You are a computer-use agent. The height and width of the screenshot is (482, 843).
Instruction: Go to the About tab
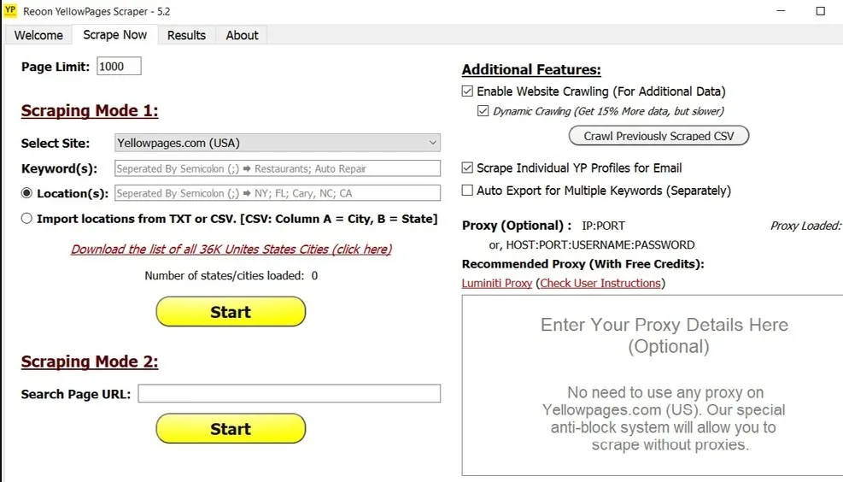[242, 35]
